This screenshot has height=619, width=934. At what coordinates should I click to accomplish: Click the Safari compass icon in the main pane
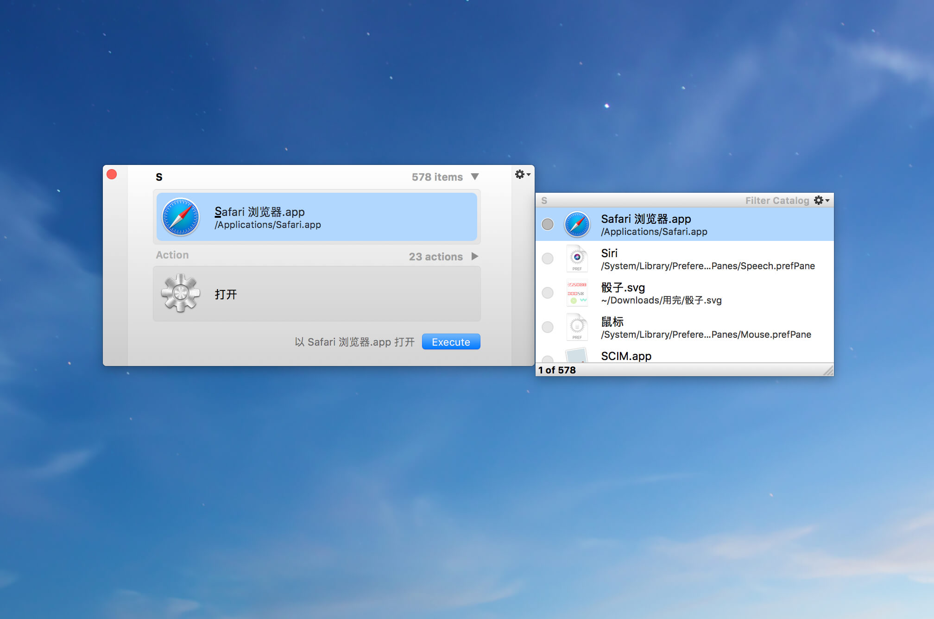click(x=181, y=217)
